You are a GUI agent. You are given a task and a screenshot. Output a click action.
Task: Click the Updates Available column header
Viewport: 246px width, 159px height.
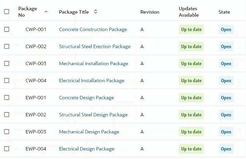pyautogui.click(x=189, y=12)
